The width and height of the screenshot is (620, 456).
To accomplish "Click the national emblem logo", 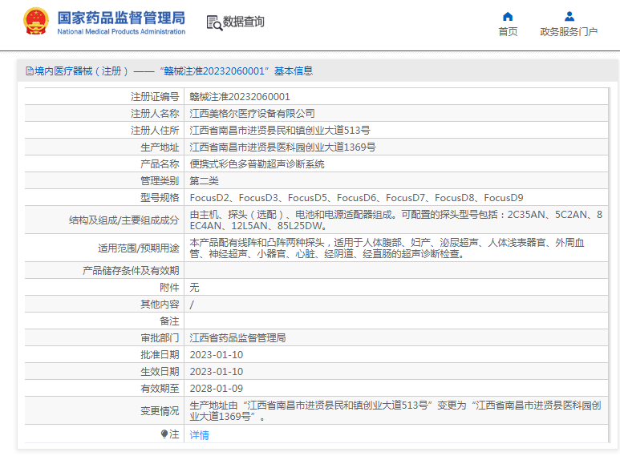I will pos(35,22).
